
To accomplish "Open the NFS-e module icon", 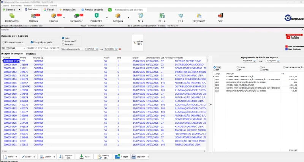I will [162, 18].
